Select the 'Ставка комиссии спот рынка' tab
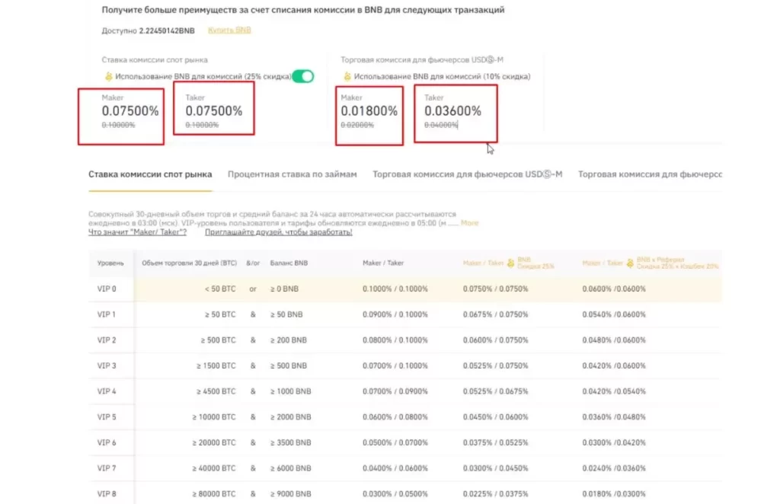 pyautogui.click(x=149, y=174)
